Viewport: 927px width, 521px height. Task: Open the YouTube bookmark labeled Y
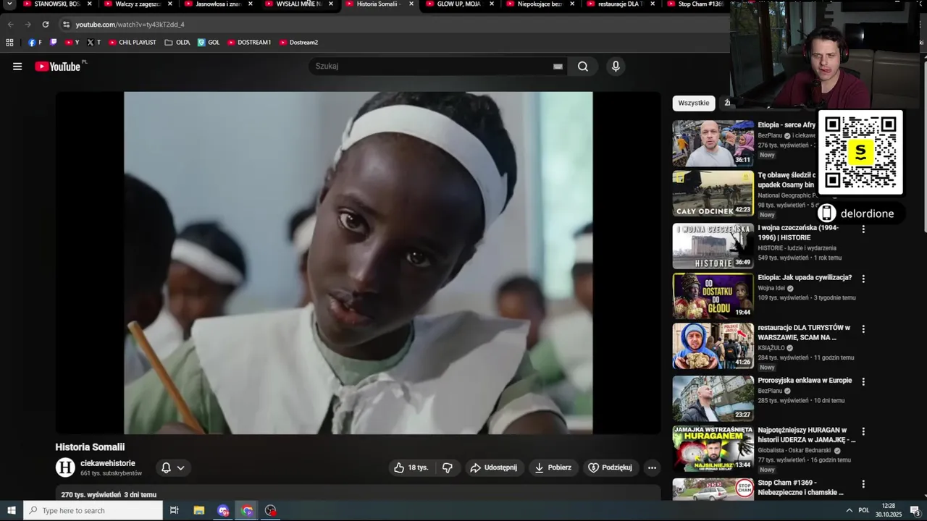tap(72, 42)
